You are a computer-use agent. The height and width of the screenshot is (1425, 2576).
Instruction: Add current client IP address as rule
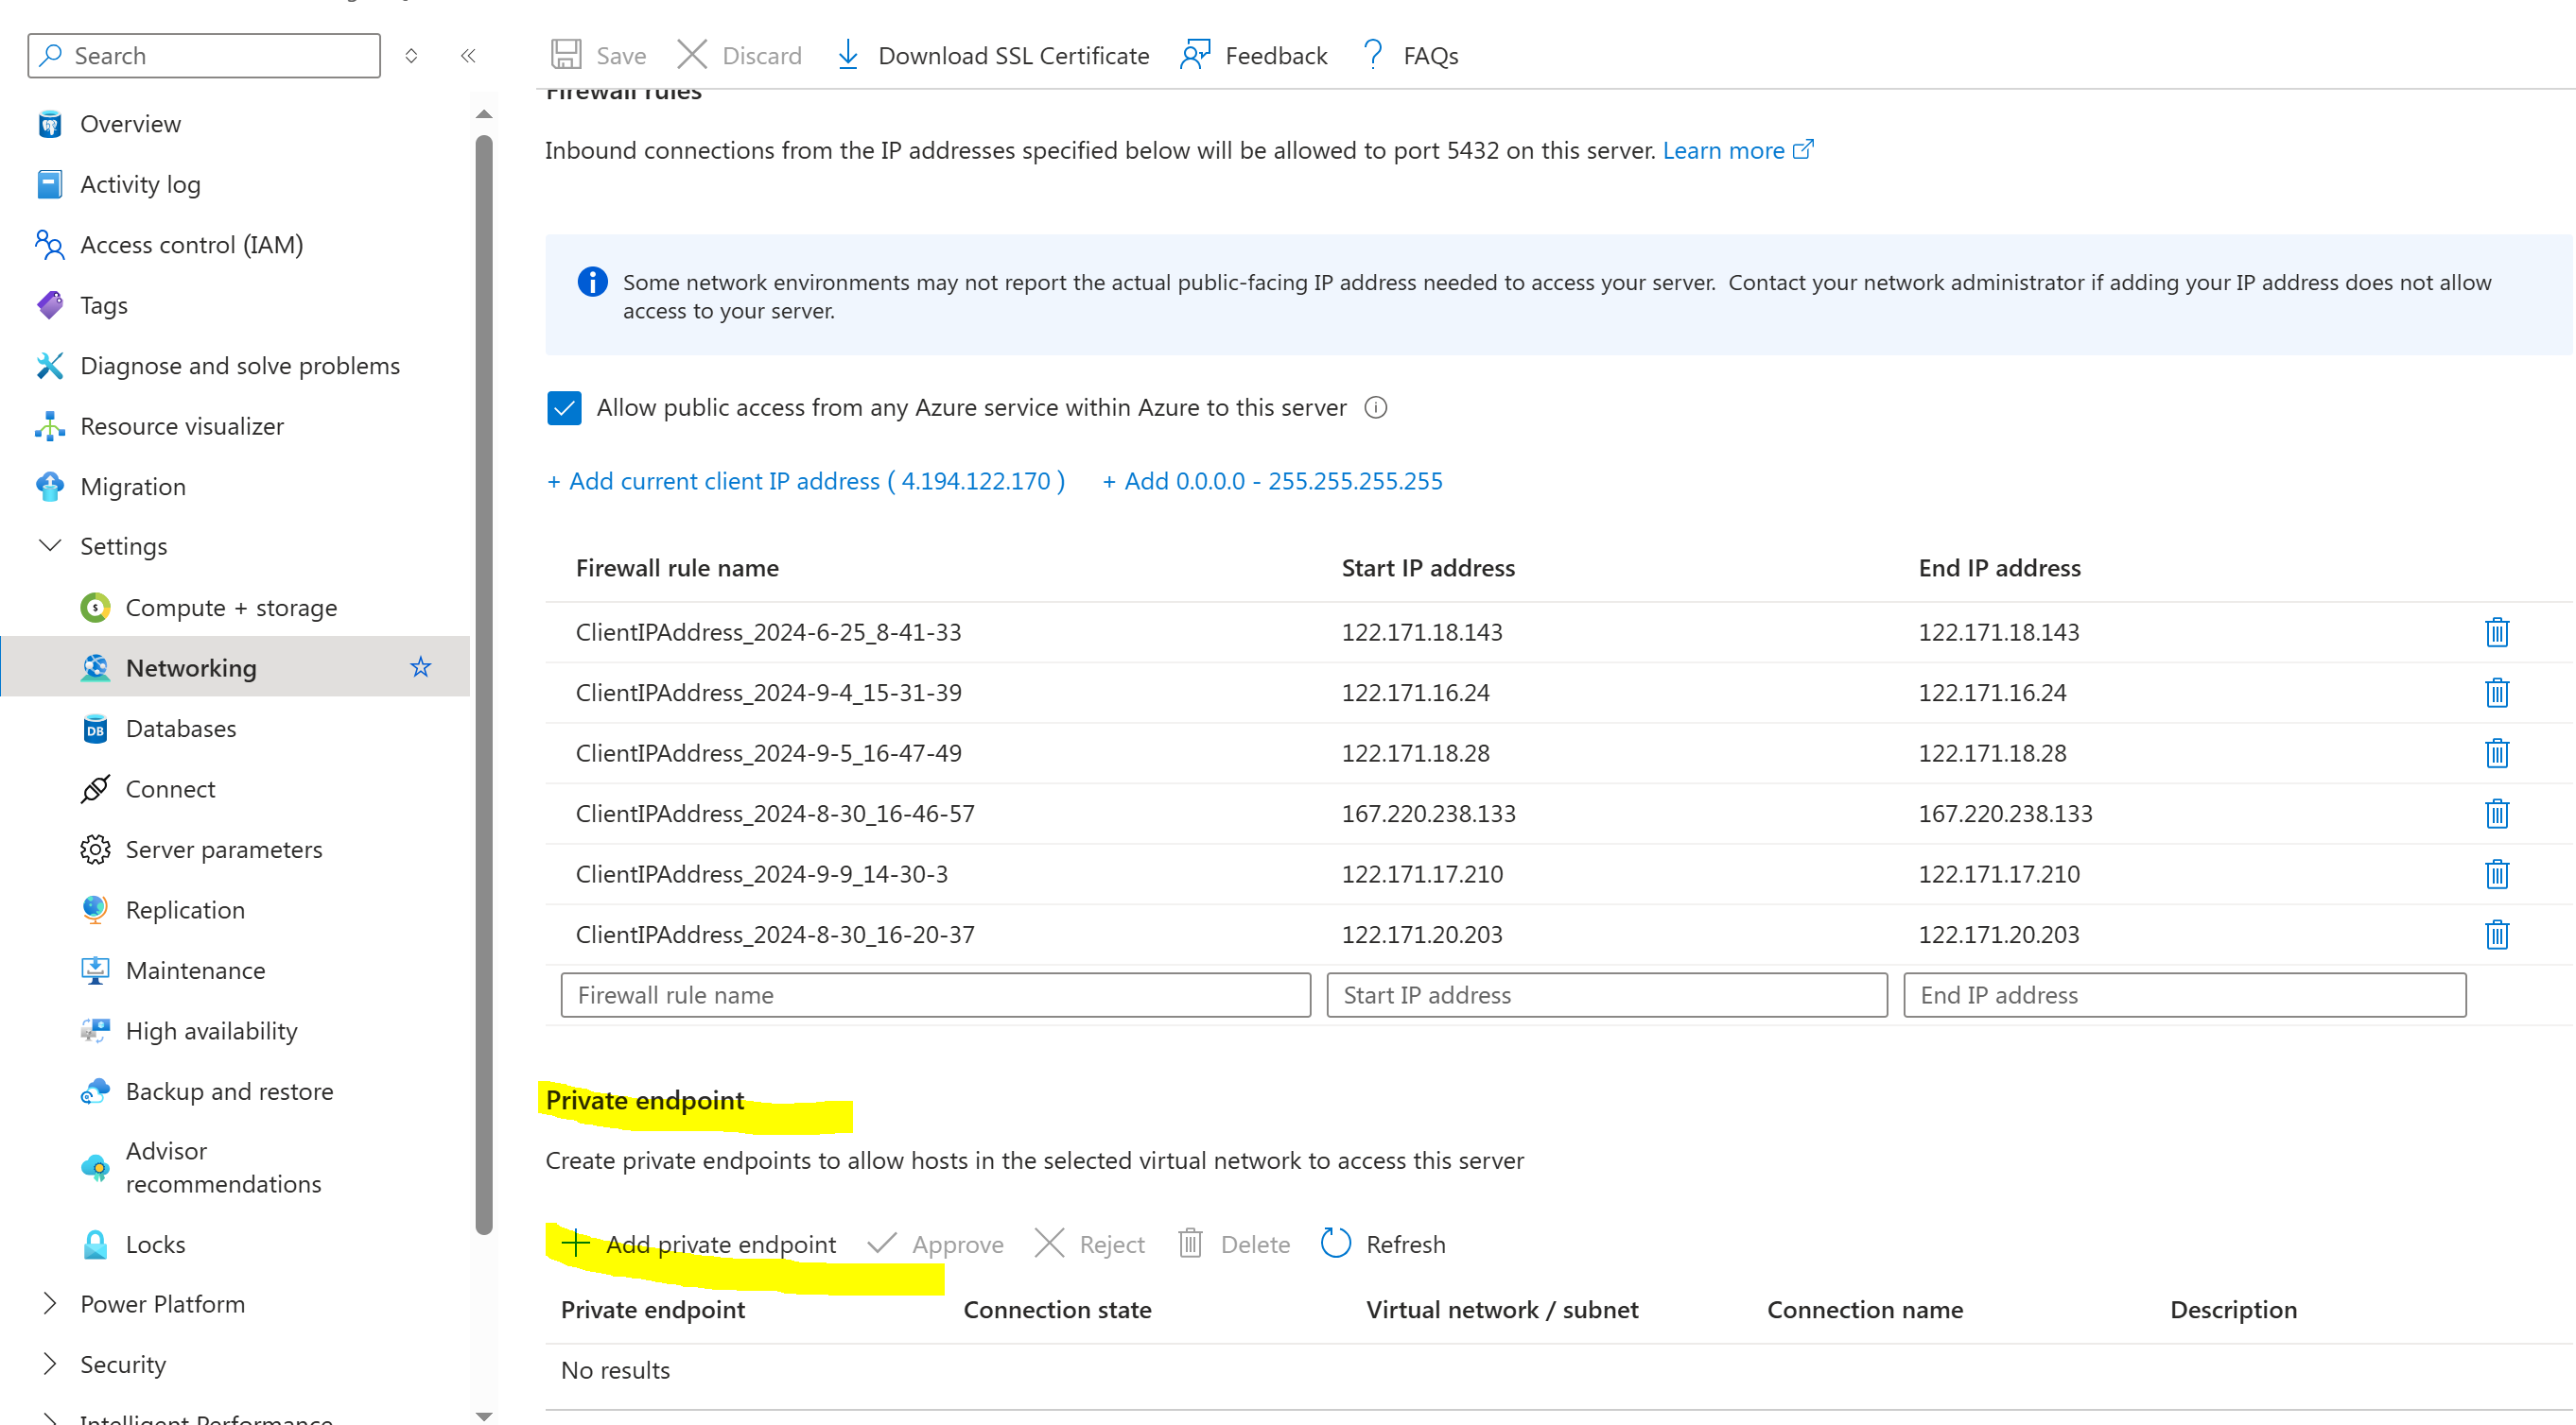pyautogui.click(x=805, y=481)
